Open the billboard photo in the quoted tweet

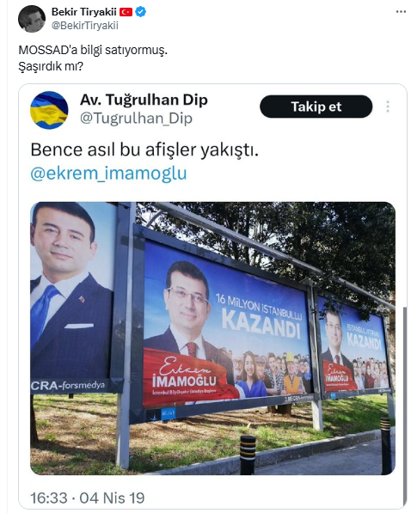[212, 339]
